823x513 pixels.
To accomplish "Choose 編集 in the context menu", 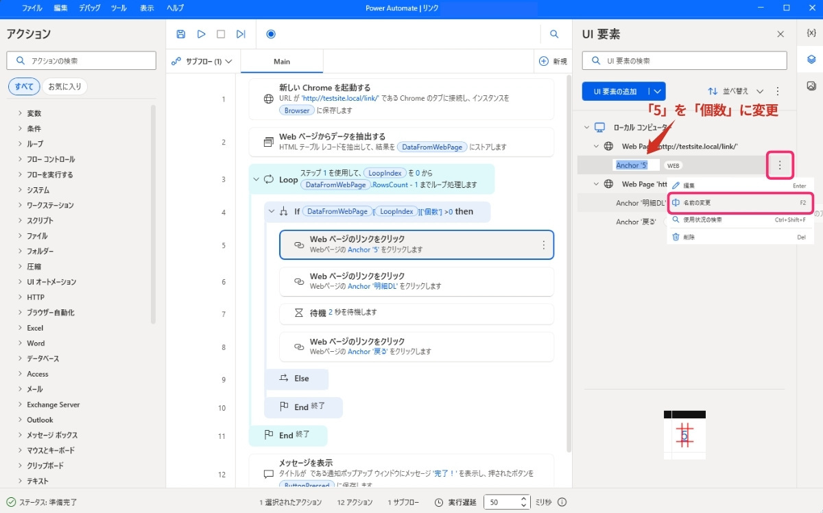I will click(740, 186).
